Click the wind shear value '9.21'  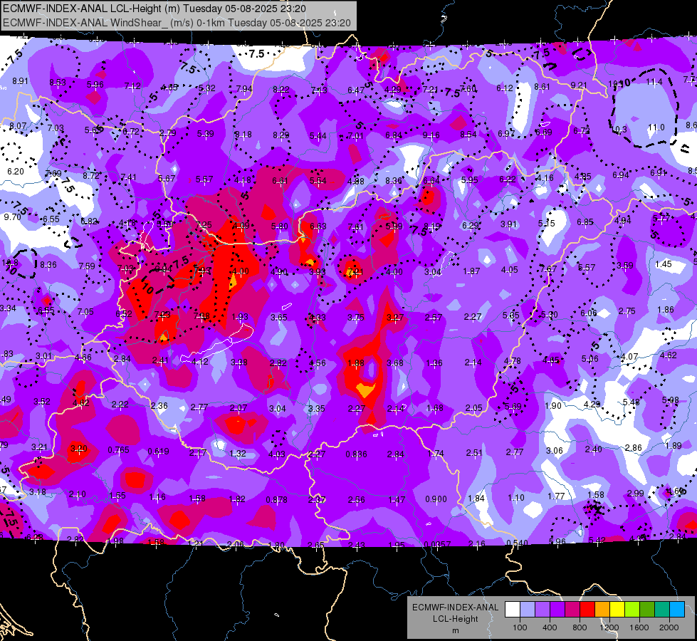point(579,85)
